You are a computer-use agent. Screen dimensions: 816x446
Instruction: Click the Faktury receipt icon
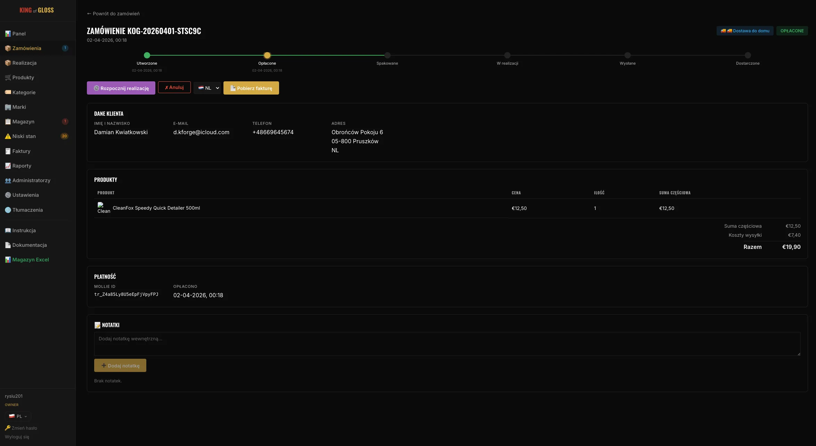[8, 151]
